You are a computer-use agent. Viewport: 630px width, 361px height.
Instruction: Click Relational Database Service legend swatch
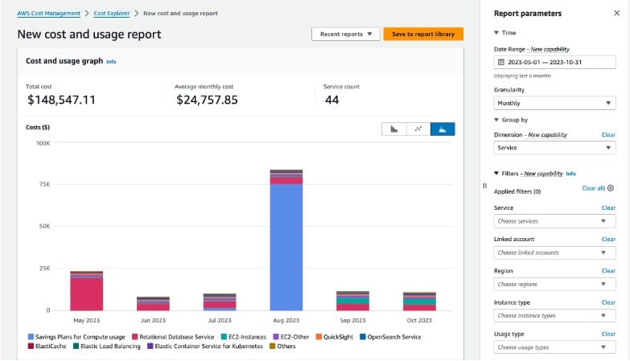click(134, 337)
